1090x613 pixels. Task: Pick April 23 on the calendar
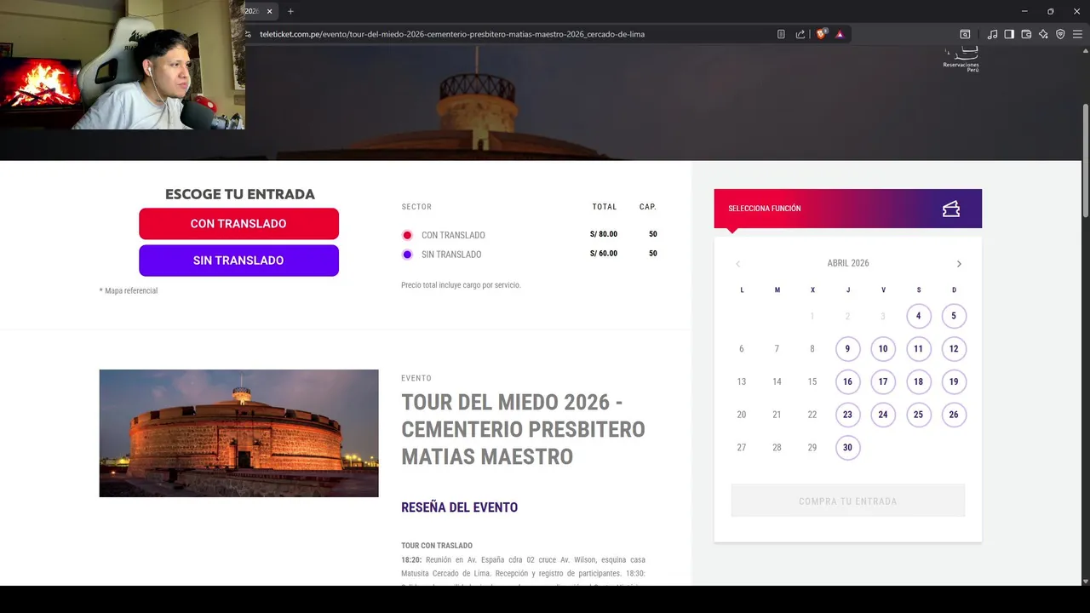[848, 415]
